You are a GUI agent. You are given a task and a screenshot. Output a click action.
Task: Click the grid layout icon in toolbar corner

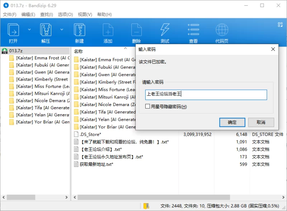pos(280,24)
